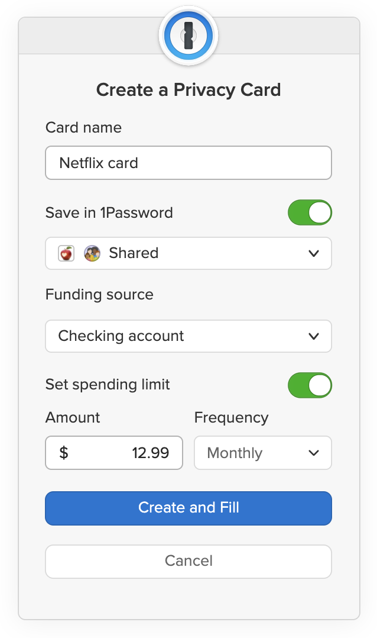Open the Shared vault dropdown

188,253
